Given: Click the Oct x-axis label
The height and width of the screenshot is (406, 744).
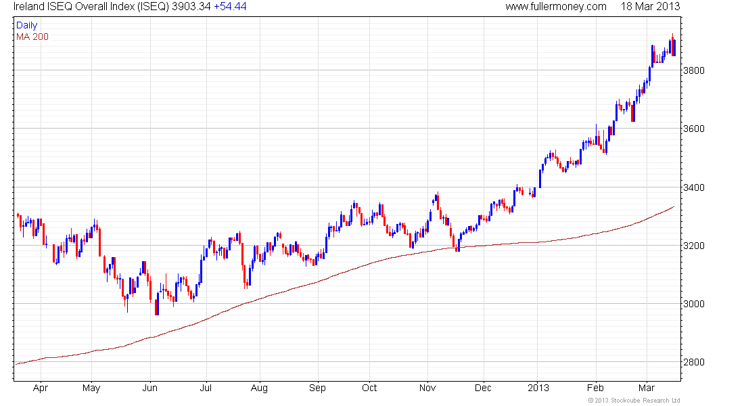Looking at the screenshot, I should click(x=369, y=388).
